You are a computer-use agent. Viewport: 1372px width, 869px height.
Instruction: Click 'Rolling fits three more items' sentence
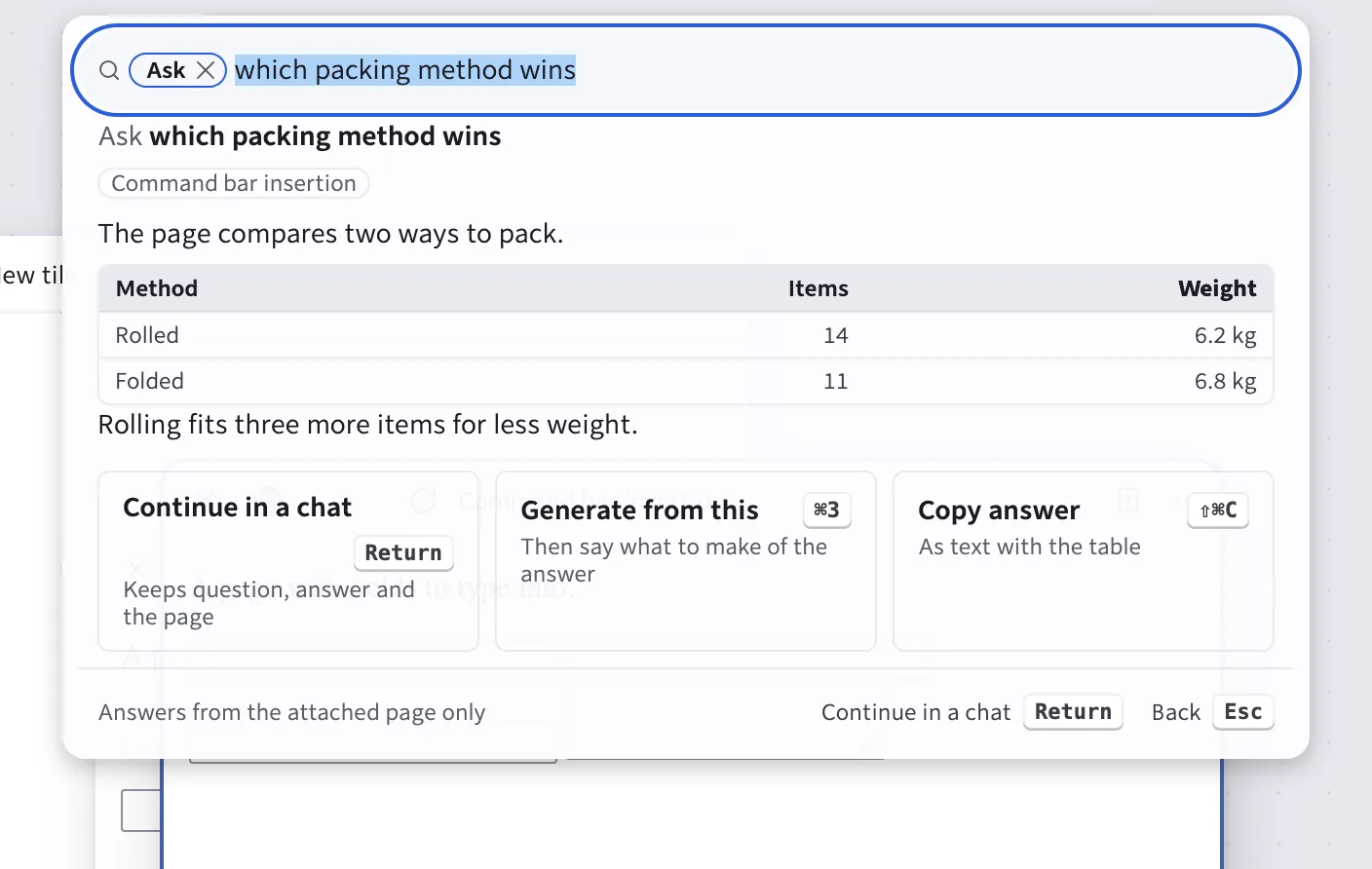pyautogui.click(x=368, y=425)
